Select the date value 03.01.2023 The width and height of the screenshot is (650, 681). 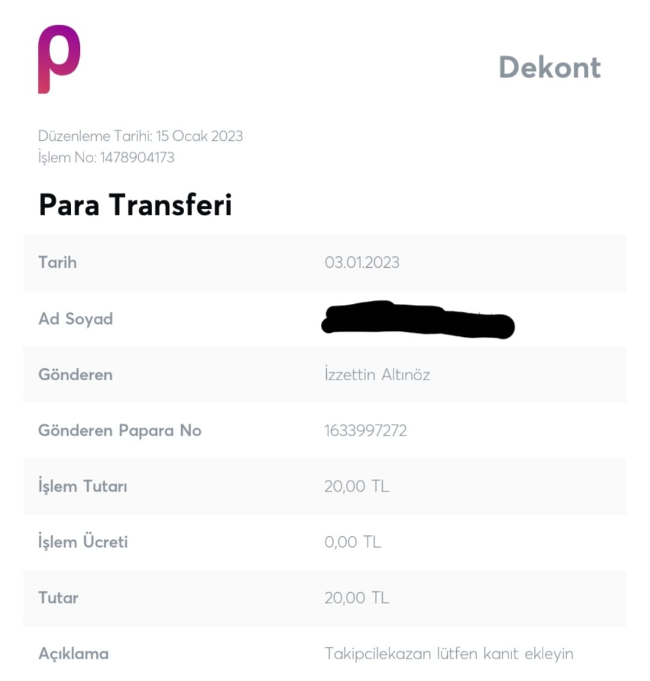tap(362, 262)
